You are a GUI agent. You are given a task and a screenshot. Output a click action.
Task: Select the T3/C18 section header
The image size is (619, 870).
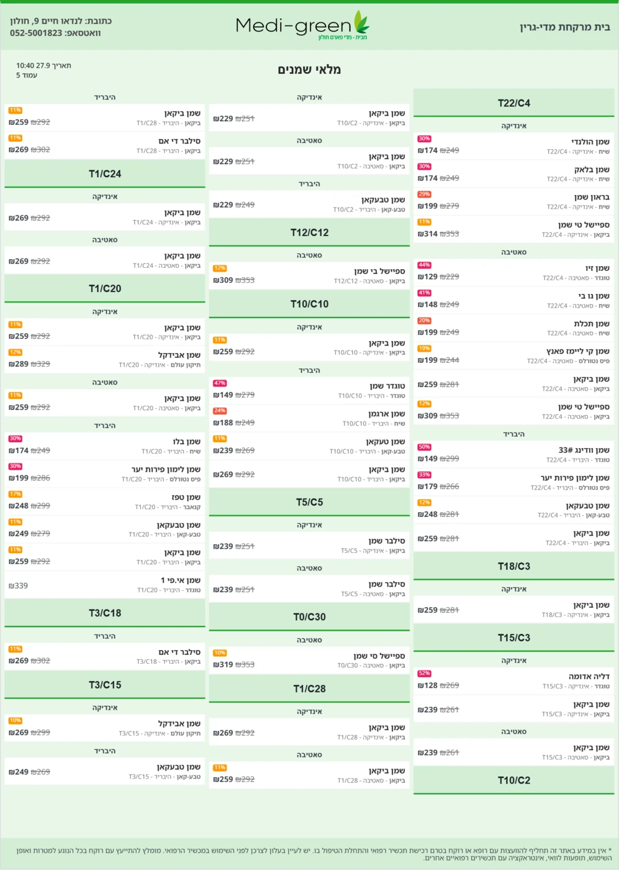pos(105,613)
